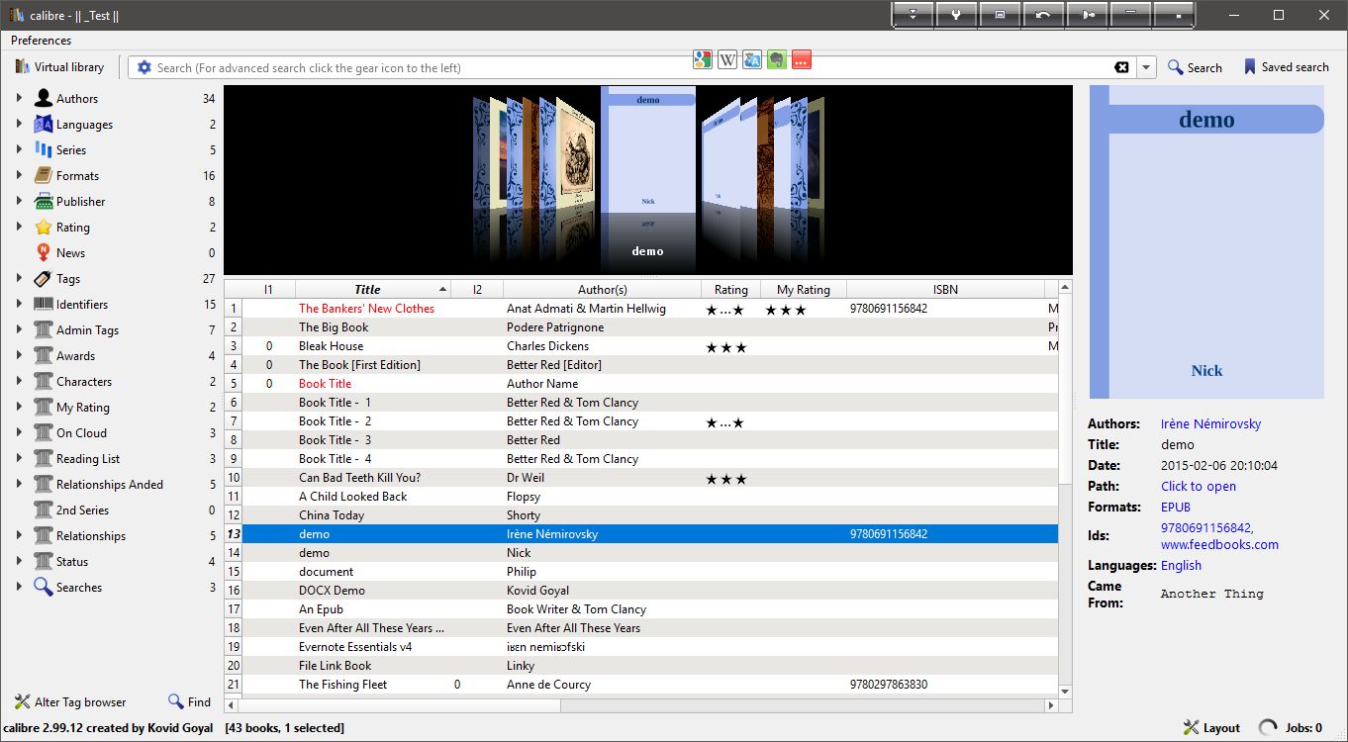This screenshot has width=1348, height=742.
Task: Open the EPUB format link
Action: [1176, 507]
